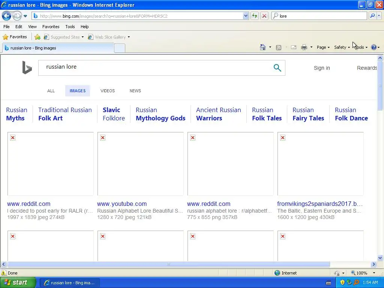Screen dimensions: 384x288
Task: Click the broken thumbnail above www.youtube.com
Action: click(x=140, y=164)
